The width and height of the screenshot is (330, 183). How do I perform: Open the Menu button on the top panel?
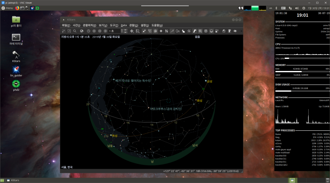[7, 8]
